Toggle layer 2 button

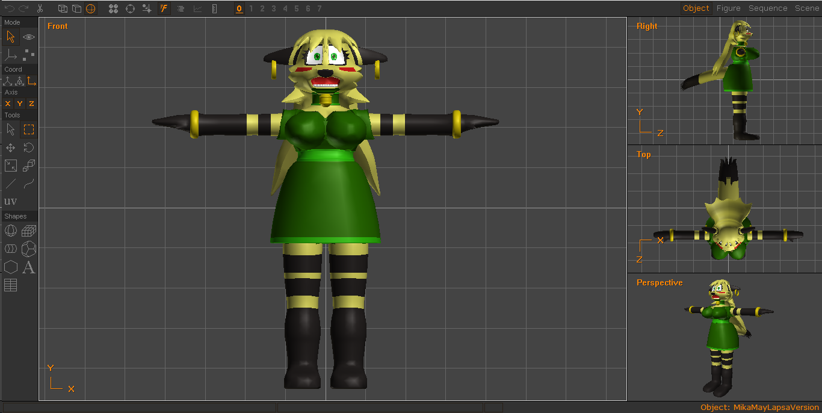pos(262,8)
